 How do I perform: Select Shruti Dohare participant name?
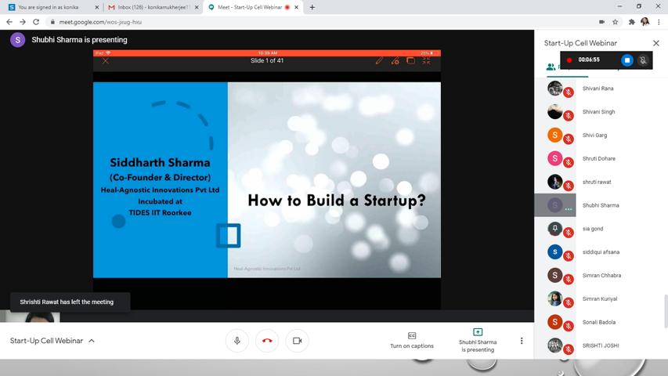[x=598, y=158]
